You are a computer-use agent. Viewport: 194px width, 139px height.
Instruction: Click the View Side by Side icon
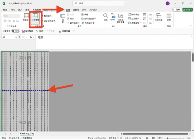tap(150, 15)
